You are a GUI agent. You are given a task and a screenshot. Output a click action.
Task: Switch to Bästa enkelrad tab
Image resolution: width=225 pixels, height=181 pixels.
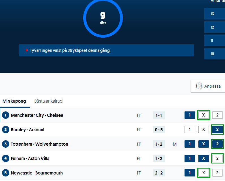(x=48, y=101)
